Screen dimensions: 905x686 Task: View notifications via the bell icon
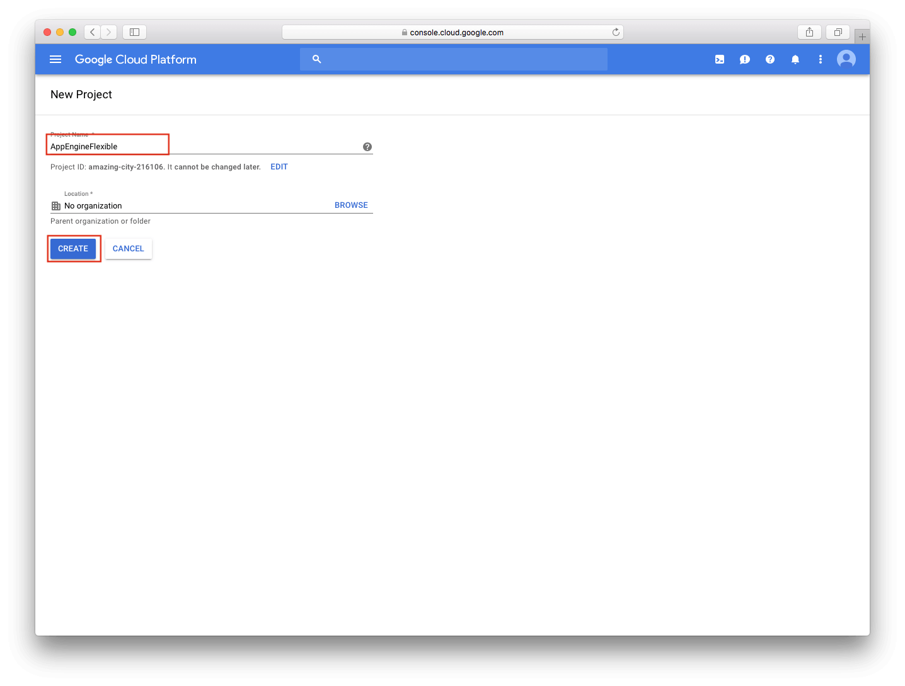point(795,59)
